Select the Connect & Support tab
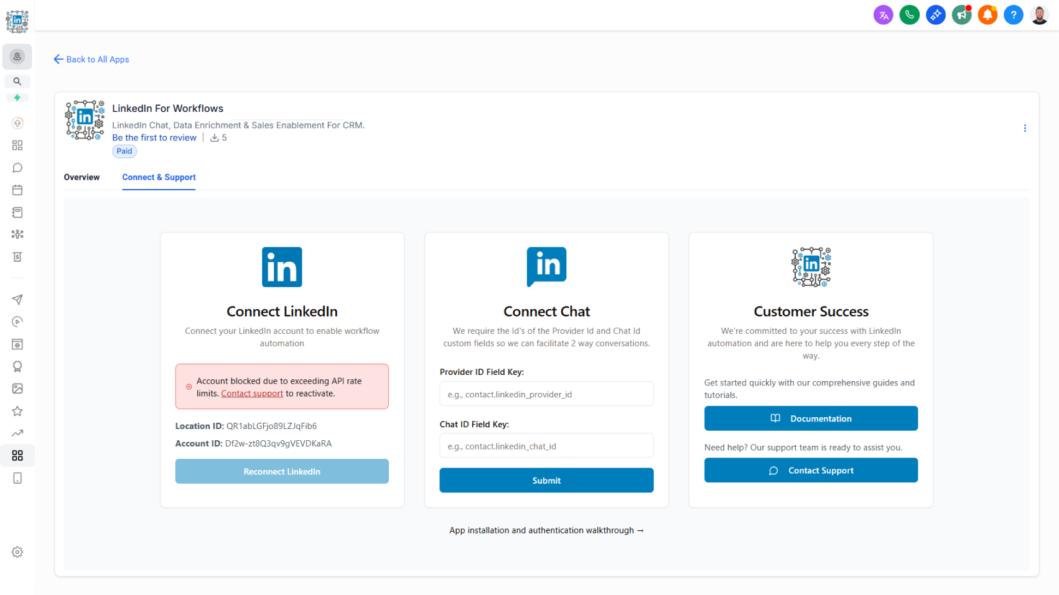Viewport: 1059px width, 595px height. tap(159, 177)
